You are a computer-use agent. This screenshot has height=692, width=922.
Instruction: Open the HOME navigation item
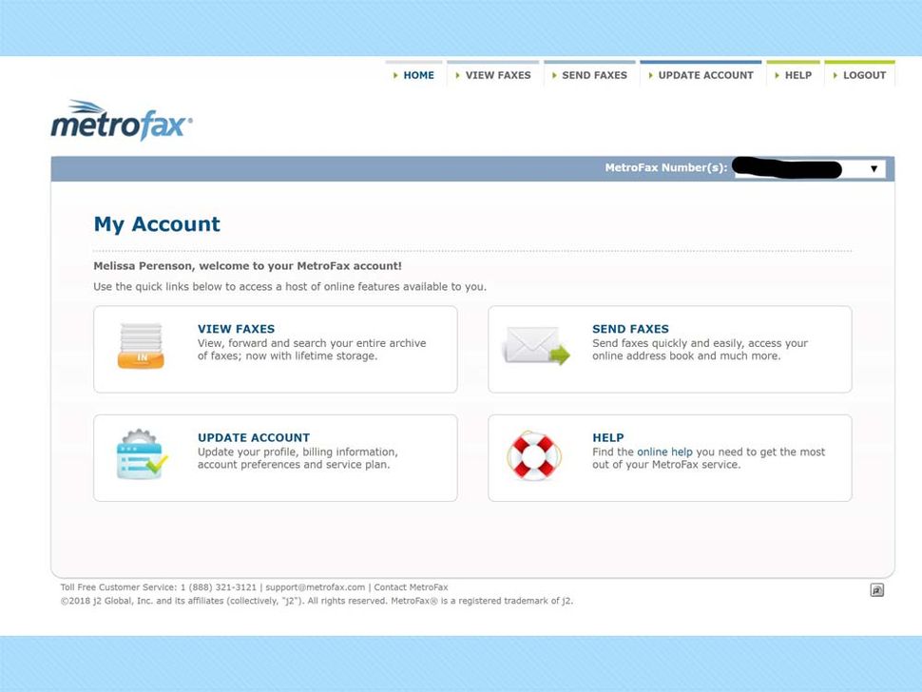(x=418, y=74)
